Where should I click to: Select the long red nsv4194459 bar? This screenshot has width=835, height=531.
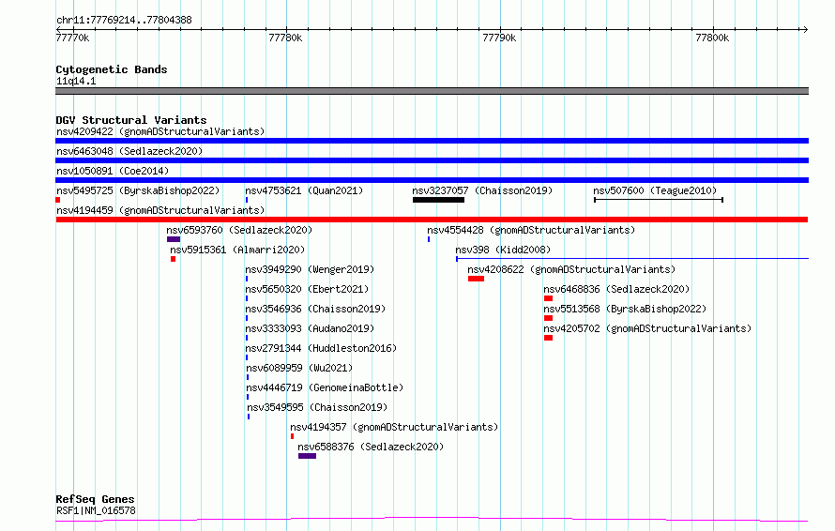click(x=432, y=220)
